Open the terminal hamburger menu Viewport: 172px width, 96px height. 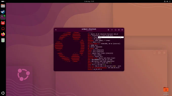112,30
